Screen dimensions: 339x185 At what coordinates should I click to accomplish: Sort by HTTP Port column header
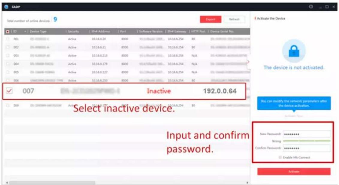[x=198, y=31]
